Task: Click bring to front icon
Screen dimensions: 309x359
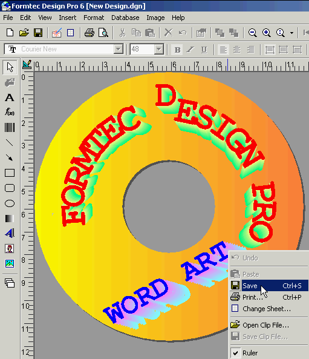Action: 220,33
